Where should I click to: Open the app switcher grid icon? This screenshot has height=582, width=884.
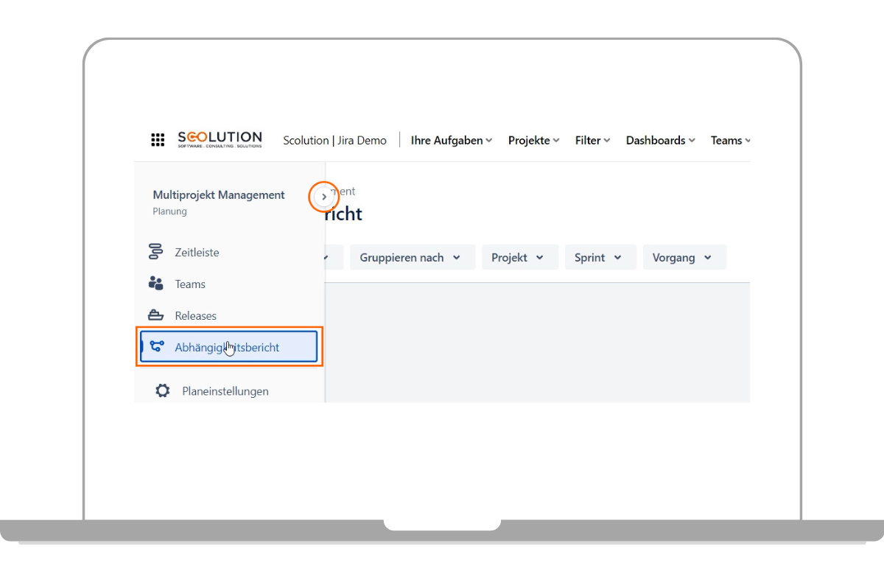pos(158,140)
